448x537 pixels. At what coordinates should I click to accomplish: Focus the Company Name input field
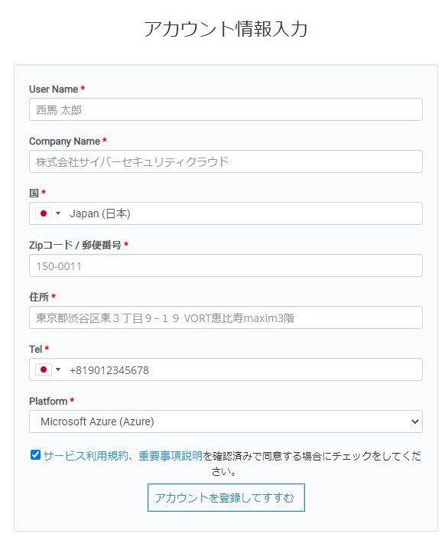coord(226,161)
